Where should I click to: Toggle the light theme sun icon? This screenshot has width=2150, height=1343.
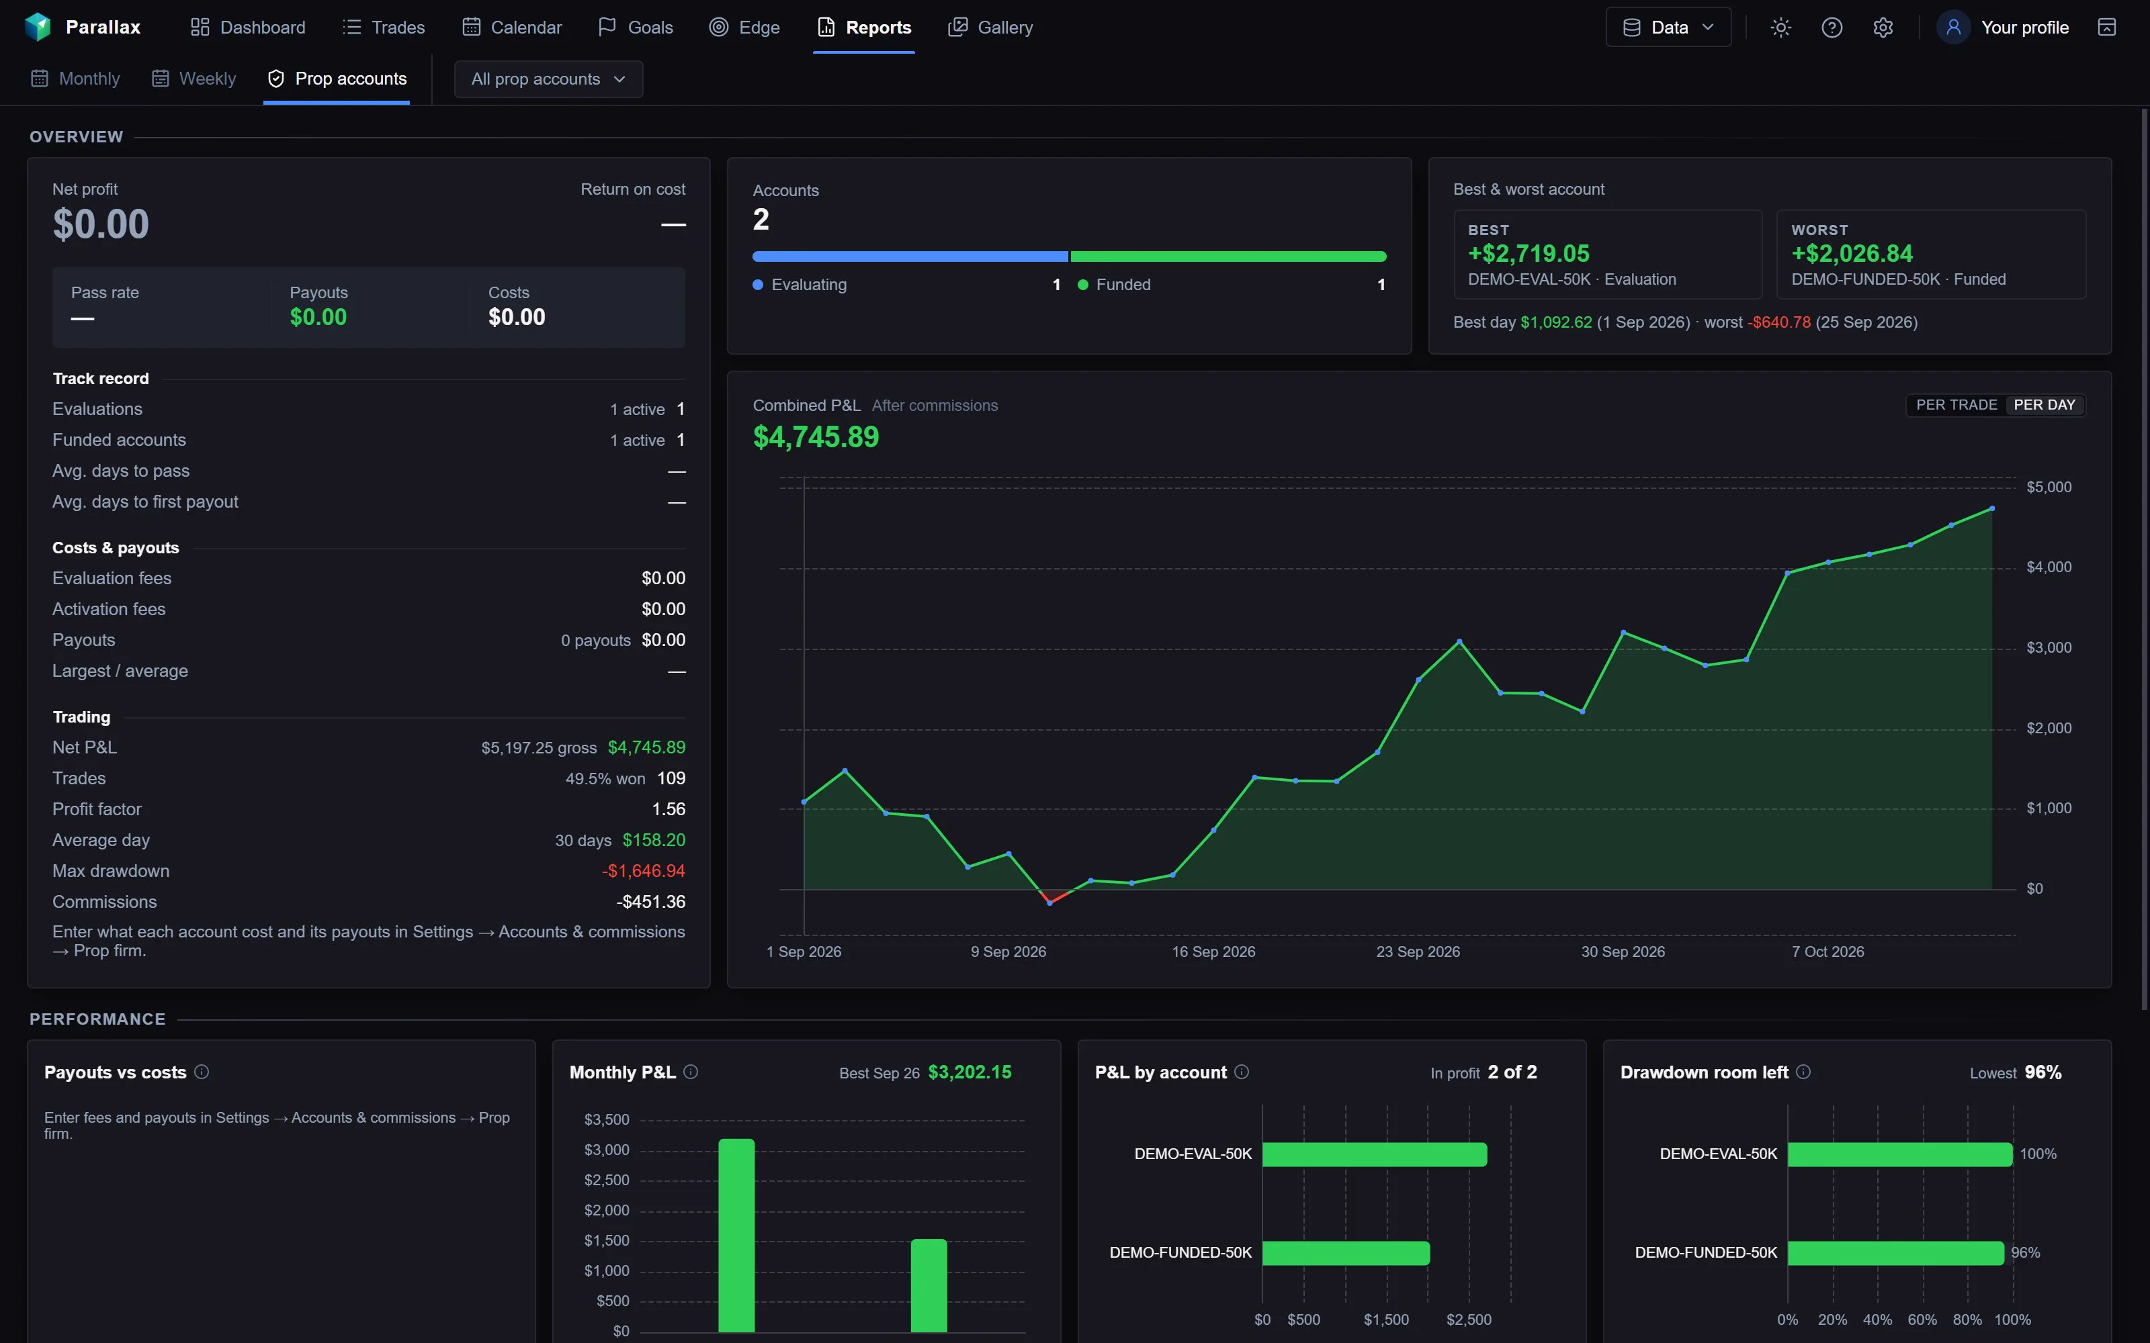point(1780,28)
